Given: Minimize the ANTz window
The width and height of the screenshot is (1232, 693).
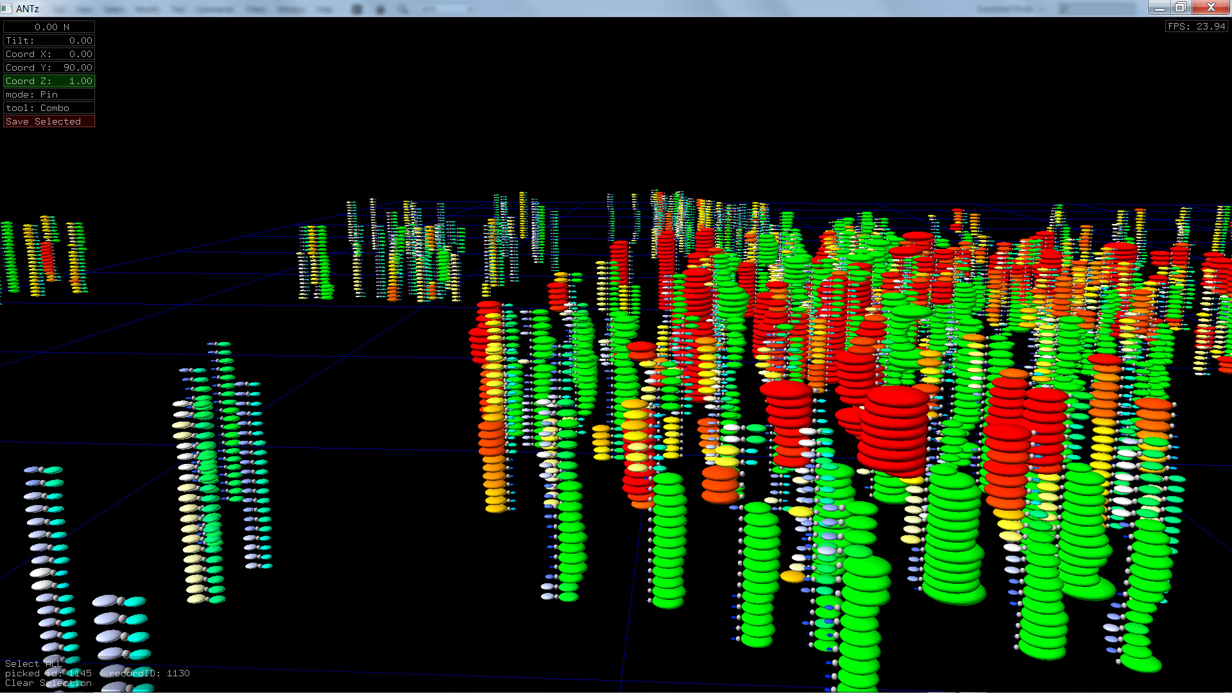Looking at the screenshot, I should pyautogui.click(x=1159, y=8).
